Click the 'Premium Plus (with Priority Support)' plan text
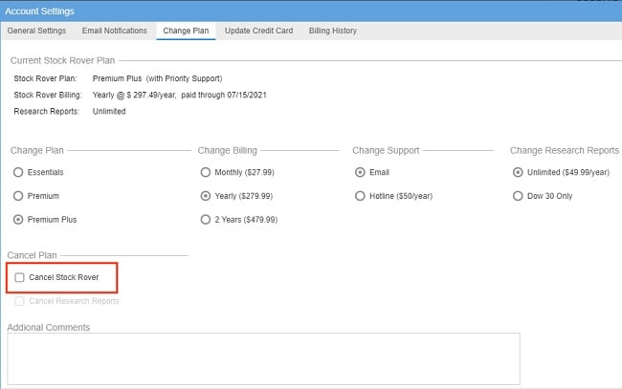The height and width of the screenshot is (389, 622). [x=157, y=78]
